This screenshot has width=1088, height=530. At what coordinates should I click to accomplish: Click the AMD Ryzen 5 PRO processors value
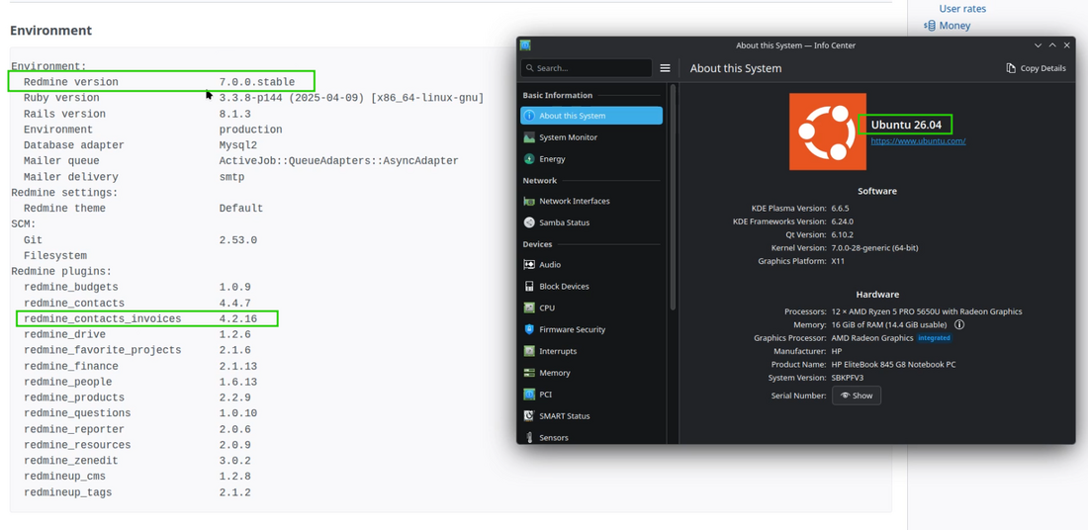click(x=927, y=311)
